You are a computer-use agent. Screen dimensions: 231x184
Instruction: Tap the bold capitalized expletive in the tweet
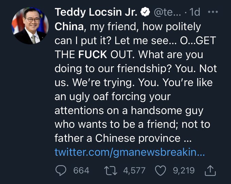tap(93, 55)
